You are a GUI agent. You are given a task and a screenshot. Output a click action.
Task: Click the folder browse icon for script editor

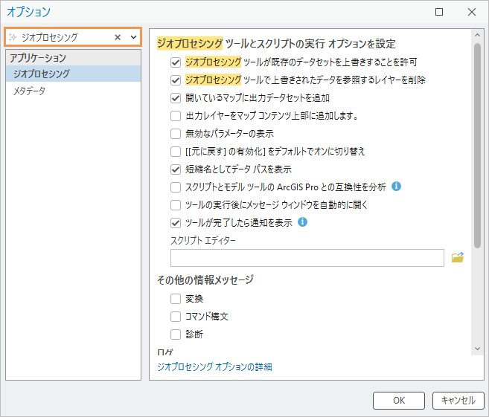click(457, 258)
